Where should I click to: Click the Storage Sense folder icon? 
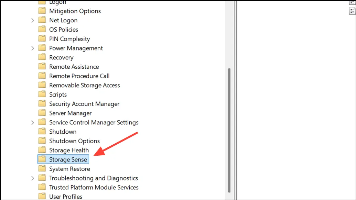point(42,159)
